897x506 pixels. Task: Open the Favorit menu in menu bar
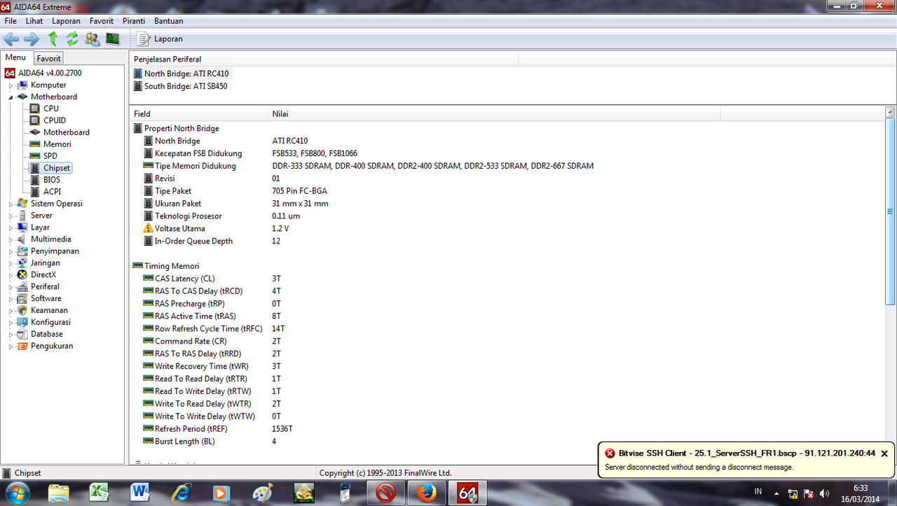102,21
